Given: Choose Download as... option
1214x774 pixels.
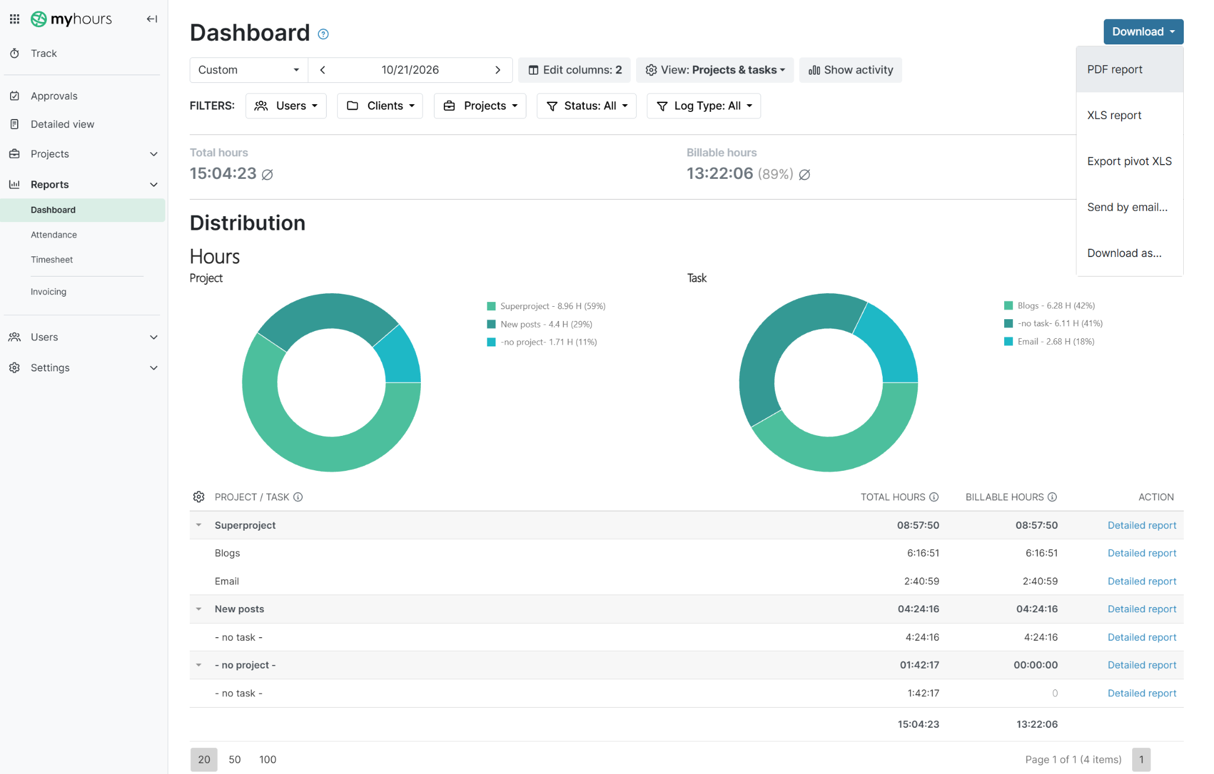Looking at the screenshot, I should (1130, 253).
